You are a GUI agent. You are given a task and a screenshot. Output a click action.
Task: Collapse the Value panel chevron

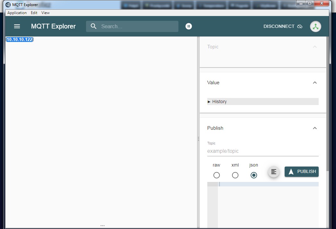click(314, 83)
